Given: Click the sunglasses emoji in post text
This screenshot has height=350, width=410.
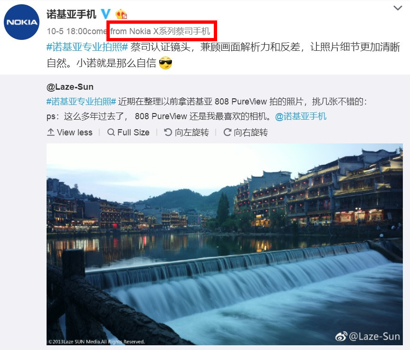Looking at the screenshot, I should (165, 63).
